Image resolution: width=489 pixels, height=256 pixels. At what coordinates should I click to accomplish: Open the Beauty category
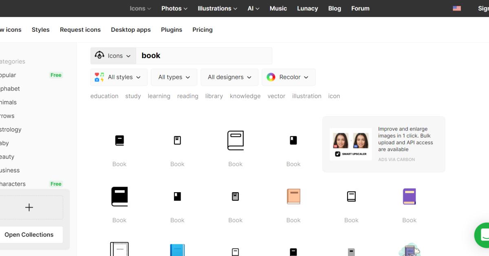pyautogui.click(x=7, y=157)
